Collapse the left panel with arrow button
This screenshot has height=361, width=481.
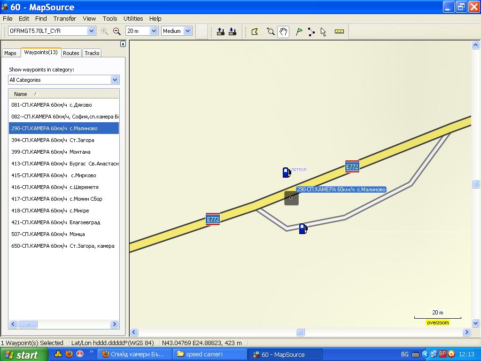(123, 44)
